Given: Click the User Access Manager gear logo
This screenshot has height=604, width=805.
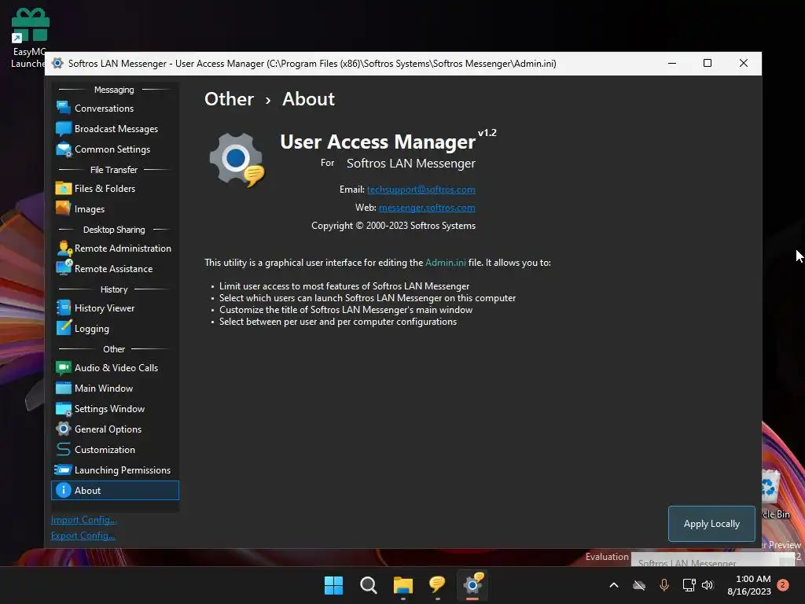Looking at the screenshot, I should point(237,159).
